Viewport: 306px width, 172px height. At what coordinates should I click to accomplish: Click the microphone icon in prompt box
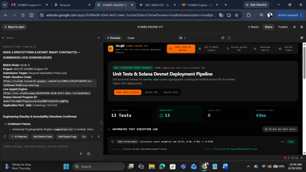(81, 154)
